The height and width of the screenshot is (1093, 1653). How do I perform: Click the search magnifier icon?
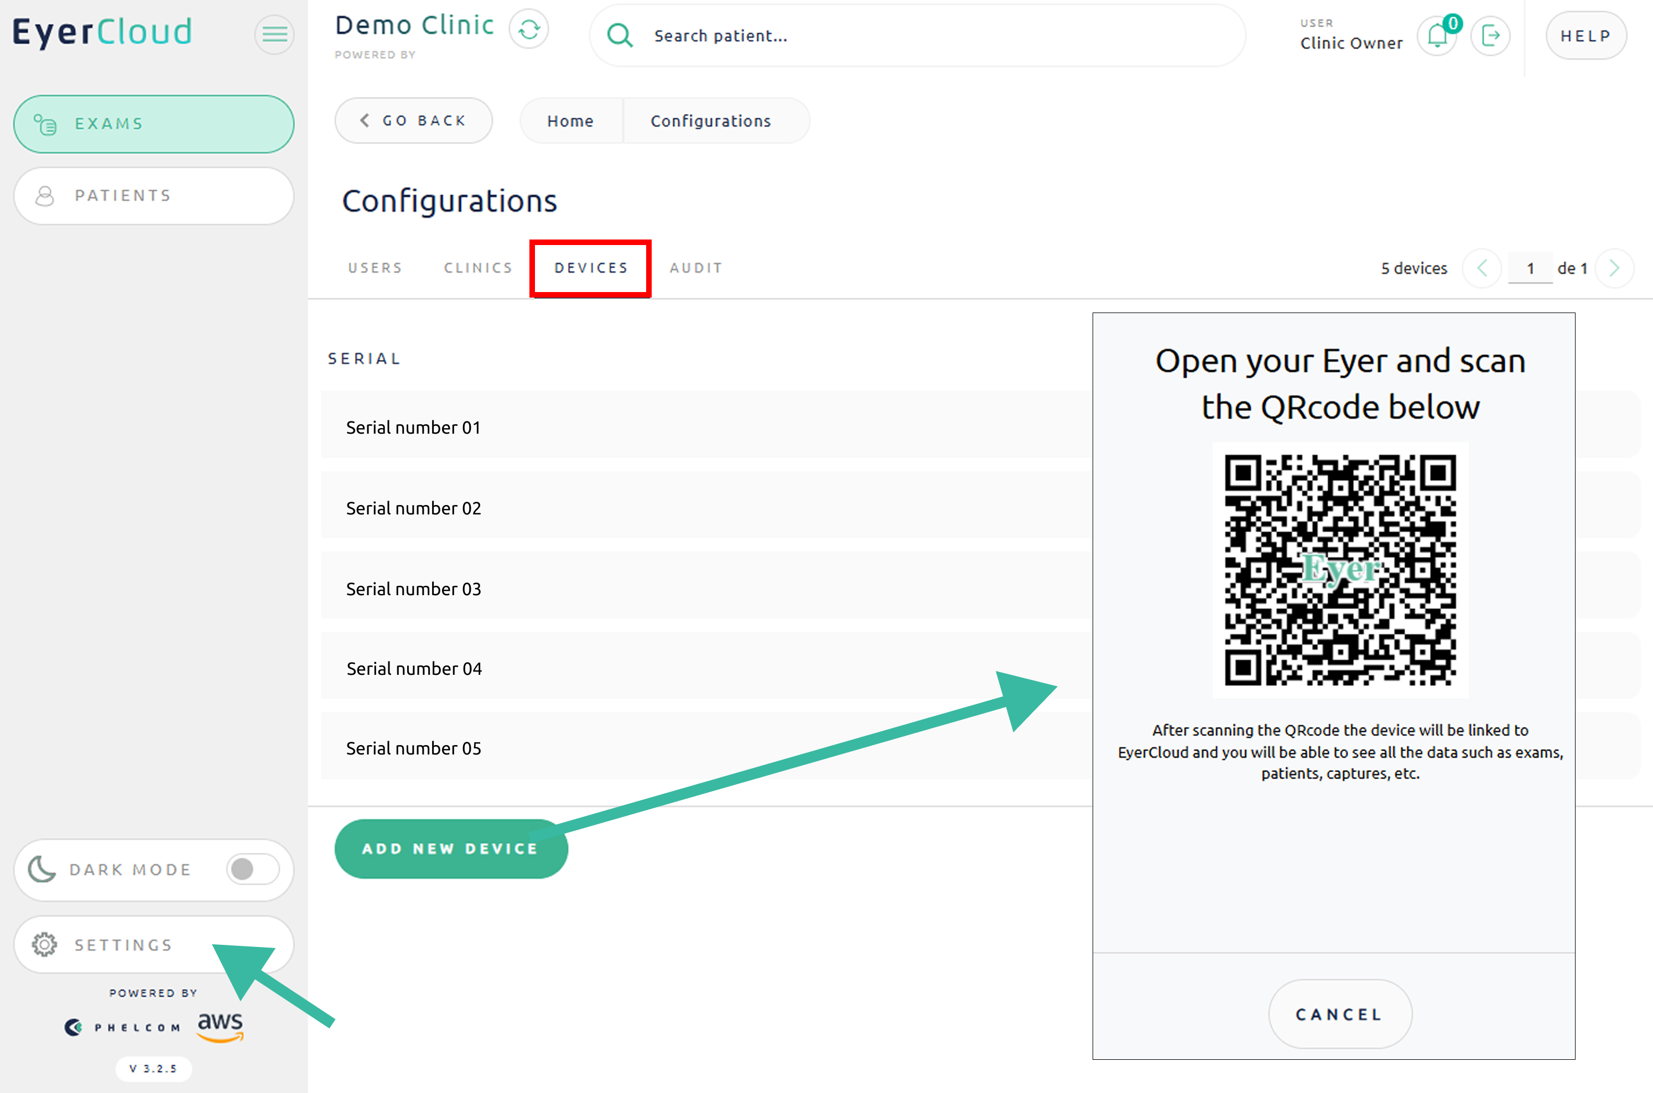[619, 35]
